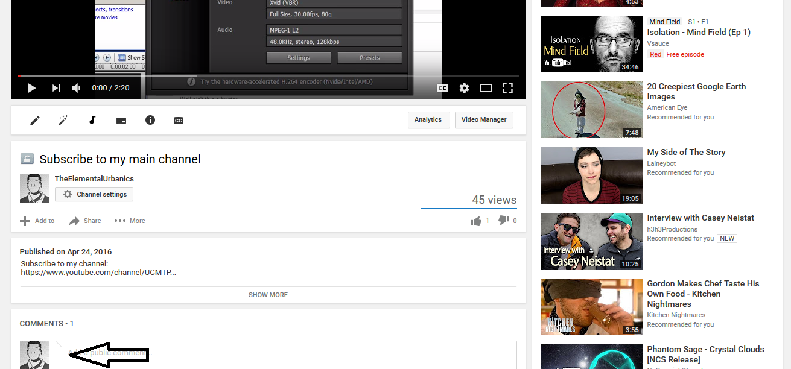Click the 0:00 / 2:20 time display
Image resolution: width=791 pixels, height=369 pixels.
point(110,88)
